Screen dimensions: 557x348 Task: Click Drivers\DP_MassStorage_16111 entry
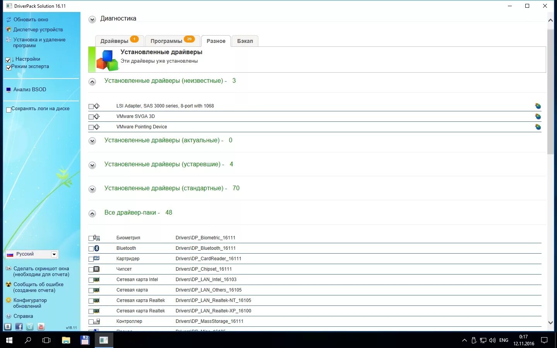209,321
